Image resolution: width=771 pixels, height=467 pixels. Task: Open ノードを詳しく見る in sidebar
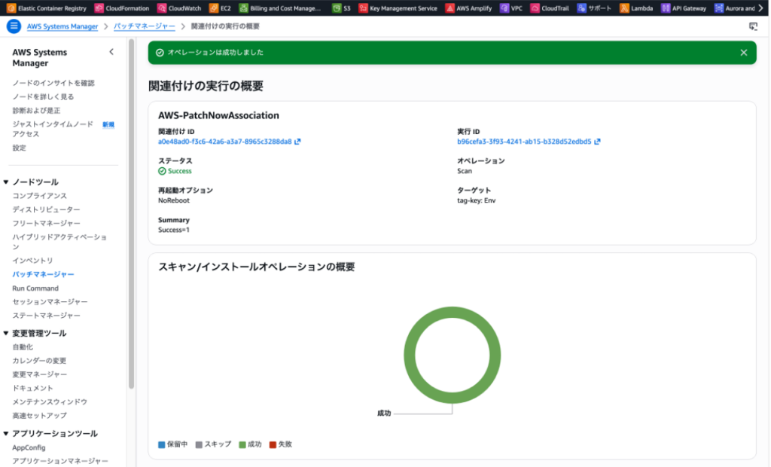pos(43,97)
